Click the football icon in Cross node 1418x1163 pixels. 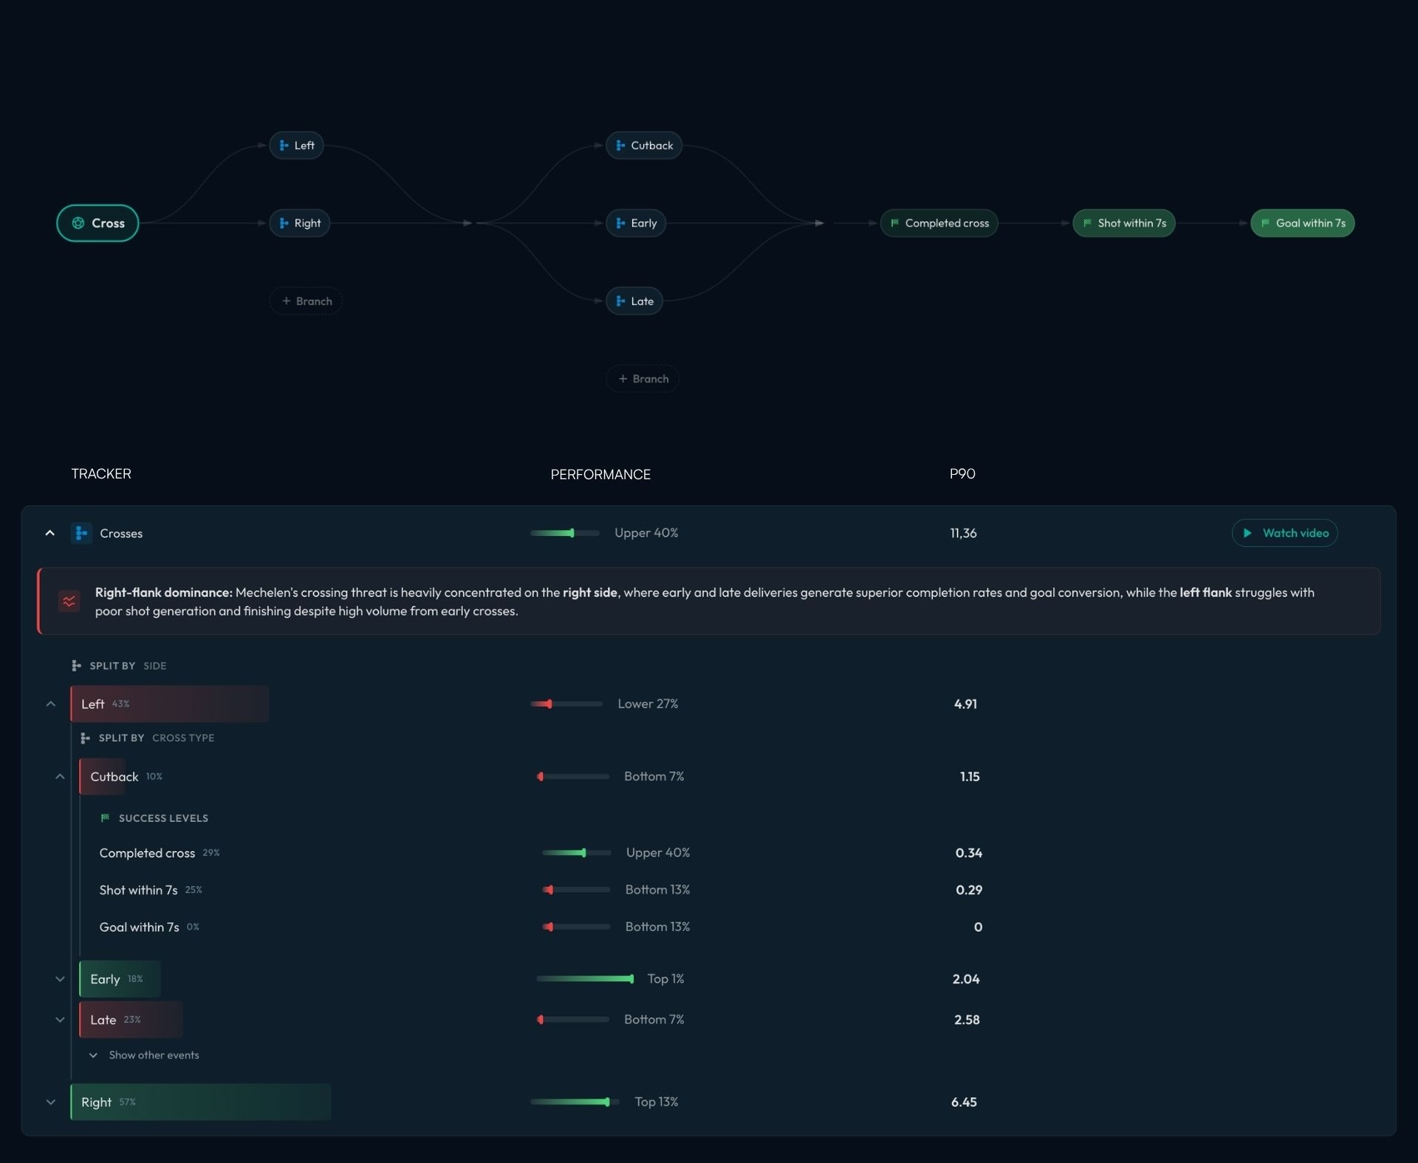78,223
